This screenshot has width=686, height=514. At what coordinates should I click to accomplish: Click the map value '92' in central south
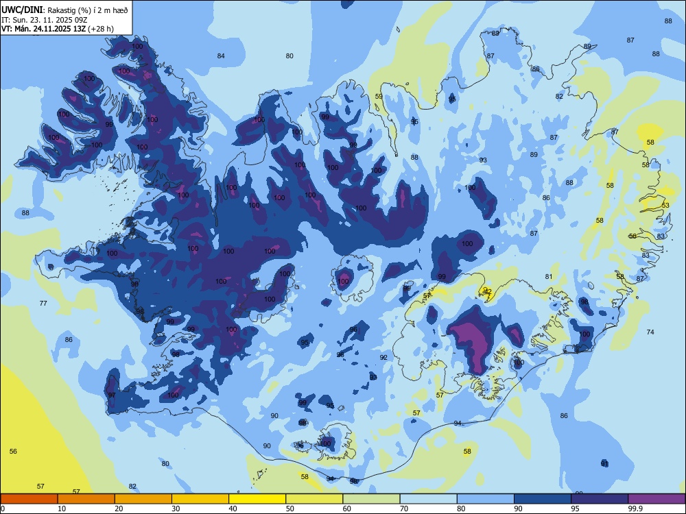point(383,358)
